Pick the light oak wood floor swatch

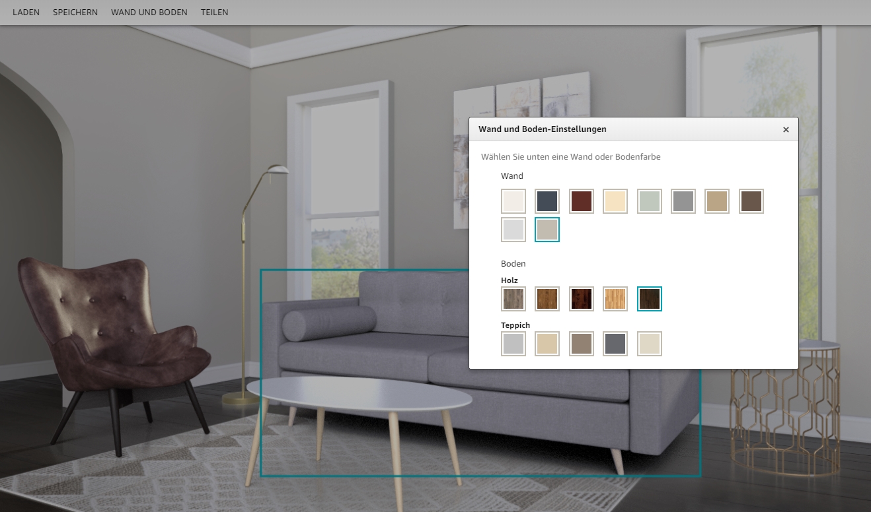(615, 299)
